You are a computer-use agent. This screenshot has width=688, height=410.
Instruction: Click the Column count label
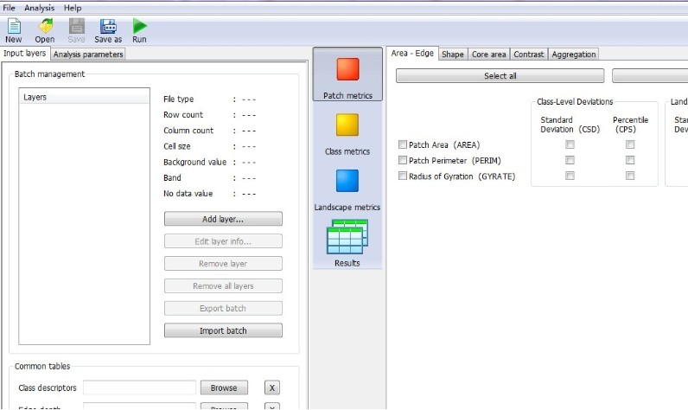coord(188,131)
